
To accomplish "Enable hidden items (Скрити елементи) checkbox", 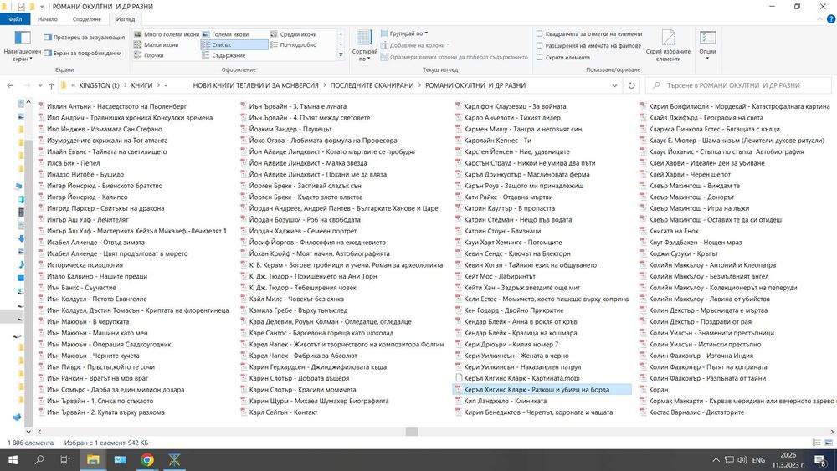I will [x=539, y=57].
